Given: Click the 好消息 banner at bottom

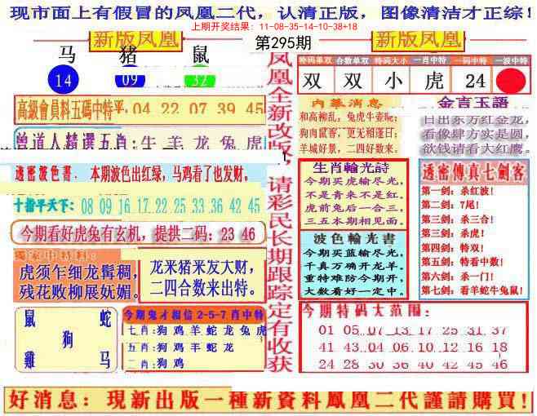Looking at the screenshot, I should (265, 399).
